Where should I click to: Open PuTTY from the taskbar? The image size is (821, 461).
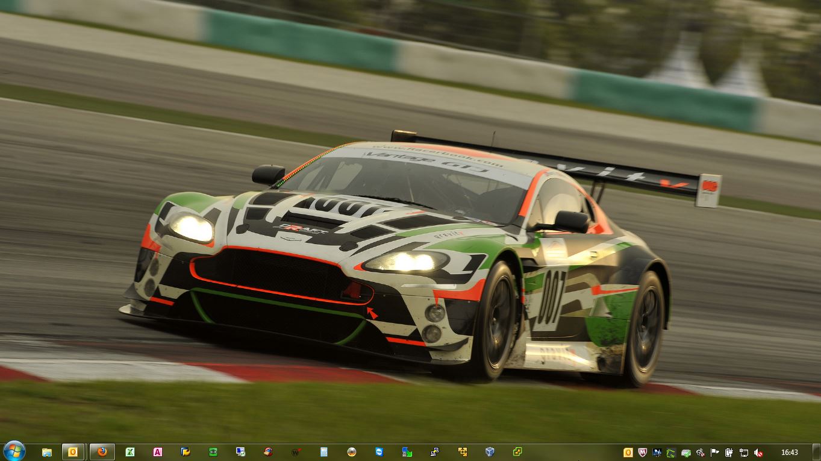[434, 452]
